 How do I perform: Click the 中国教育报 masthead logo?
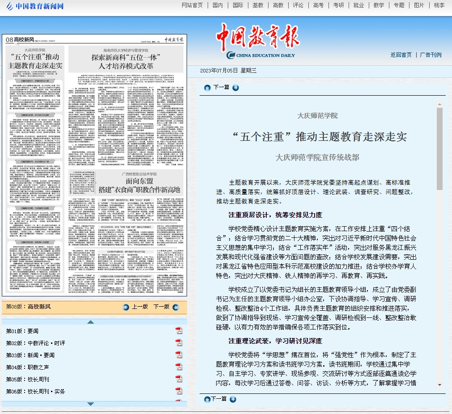coord(258,40)
